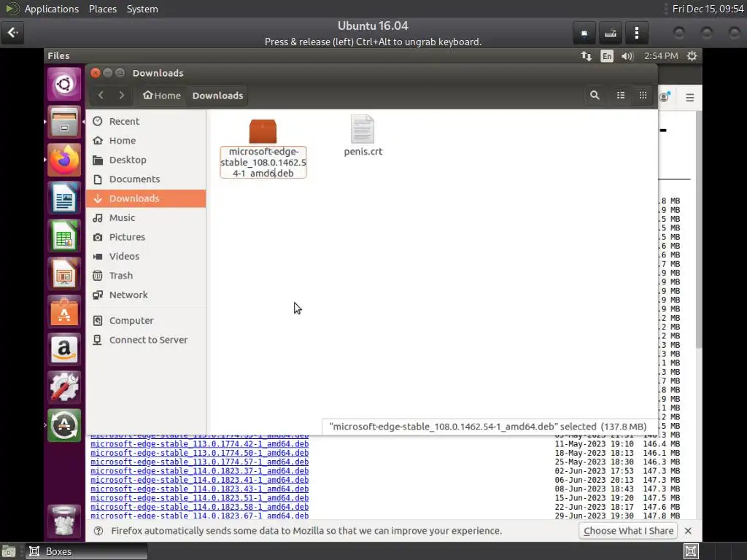Viewport: 747px width, 560px height.
Task: Open the System menu in top panel
Action: pos(142,9)
